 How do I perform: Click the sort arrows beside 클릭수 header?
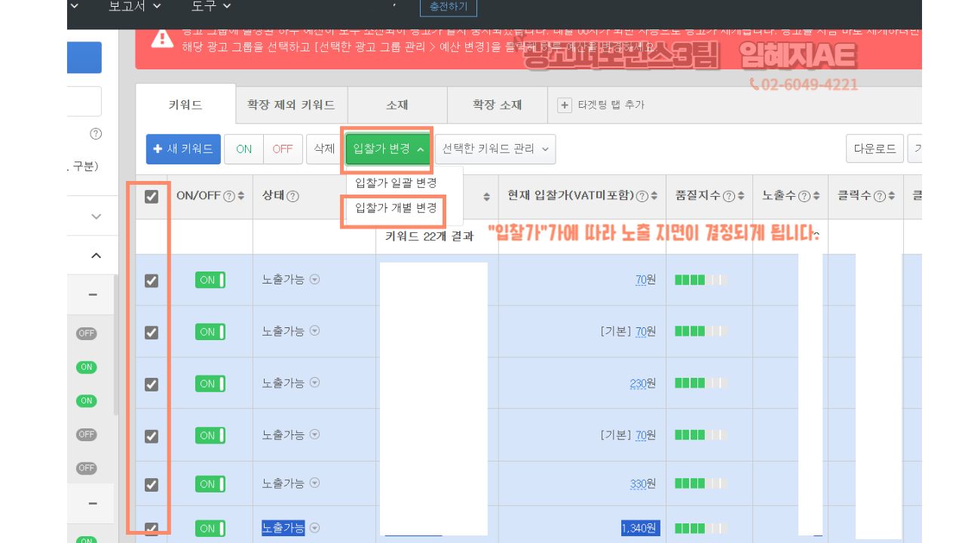[x=891, y=196]
